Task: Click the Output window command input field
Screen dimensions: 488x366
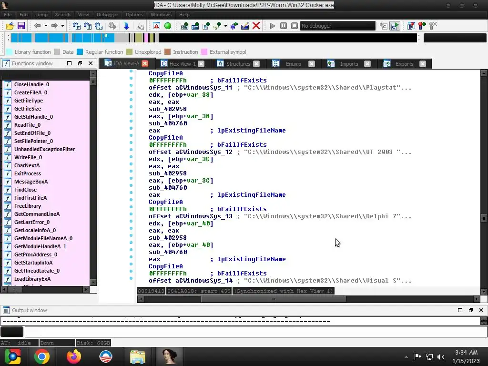Action: click(x=256, y=332)
